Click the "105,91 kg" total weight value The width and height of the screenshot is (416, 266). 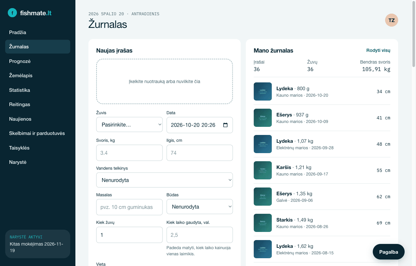click(x=376, y=69)
